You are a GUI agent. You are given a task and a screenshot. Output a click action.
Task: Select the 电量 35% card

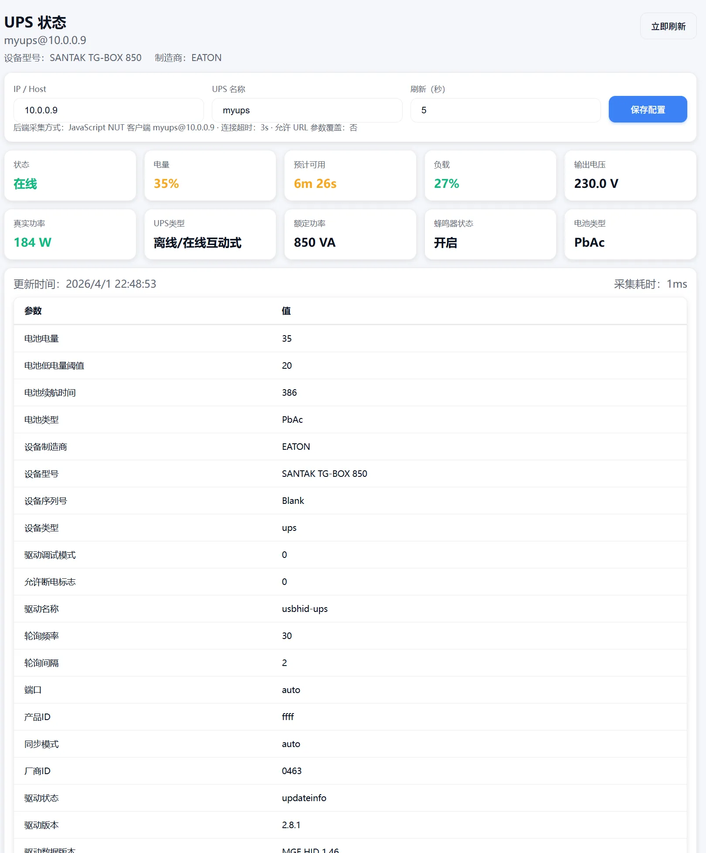(x=210, y=175)
